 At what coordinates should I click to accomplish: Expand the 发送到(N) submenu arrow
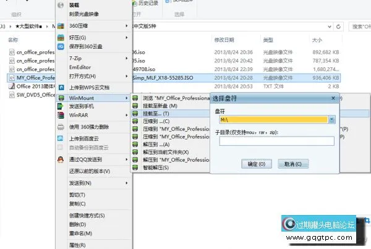point(127,183)
